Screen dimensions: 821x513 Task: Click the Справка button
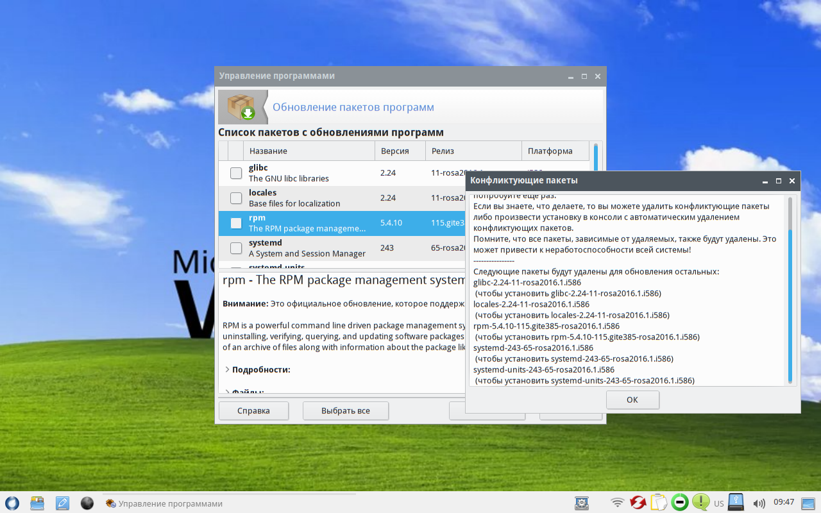(x=253, y=410)
